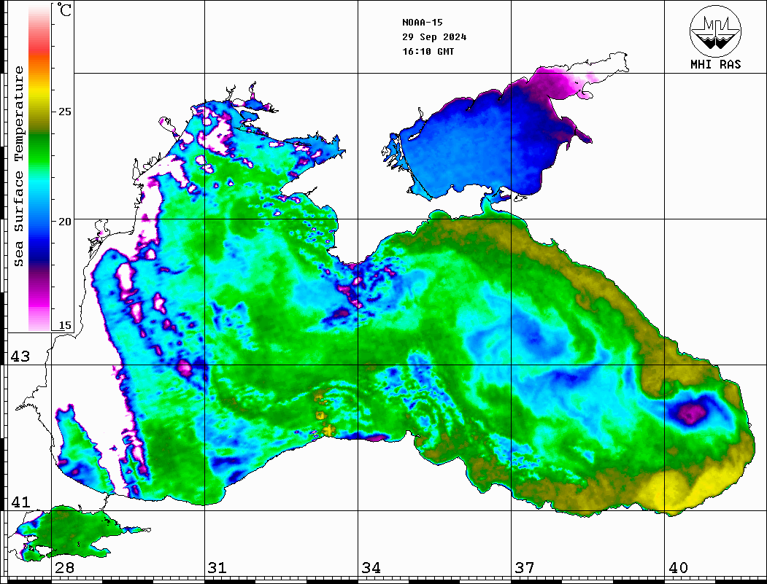
Task: Click the 'MHI RAS' label text
Action: pos(715,64)
